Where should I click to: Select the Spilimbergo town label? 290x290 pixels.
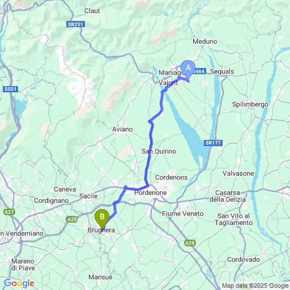coord(250,105)
